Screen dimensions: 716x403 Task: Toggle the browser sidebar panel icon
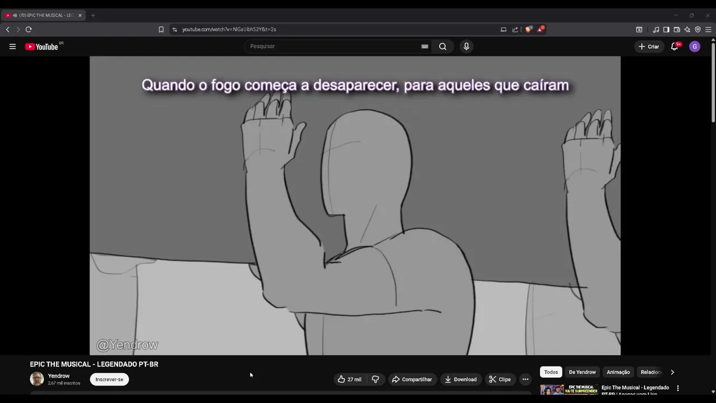[666, 29]
